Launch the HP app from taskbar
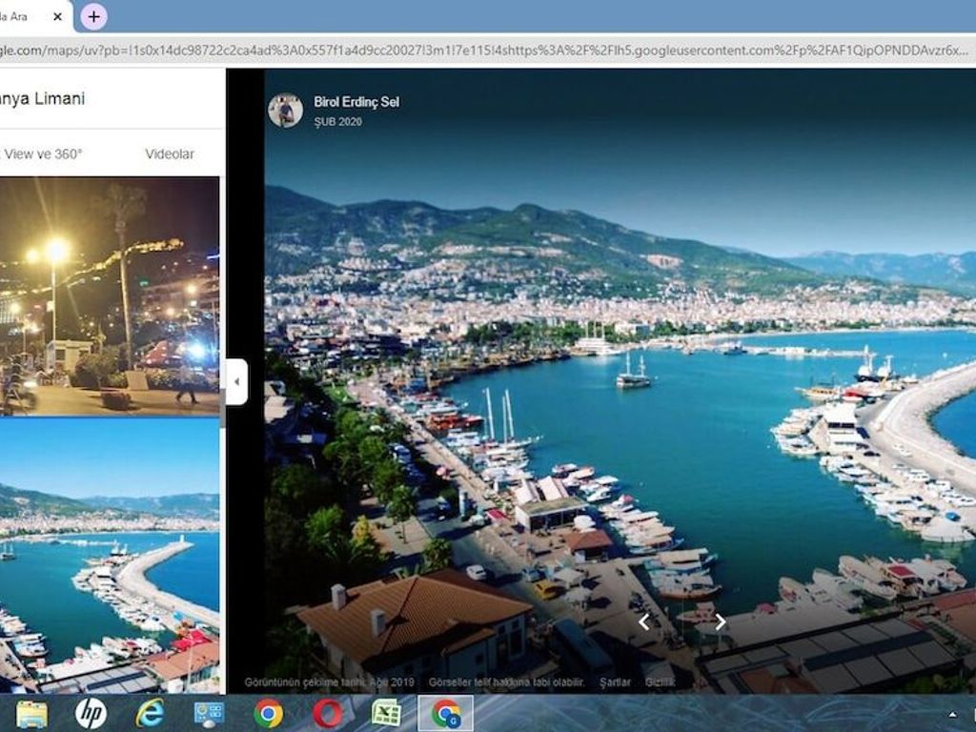The width and height of the screenshot is (976, 732). (91, 714)
